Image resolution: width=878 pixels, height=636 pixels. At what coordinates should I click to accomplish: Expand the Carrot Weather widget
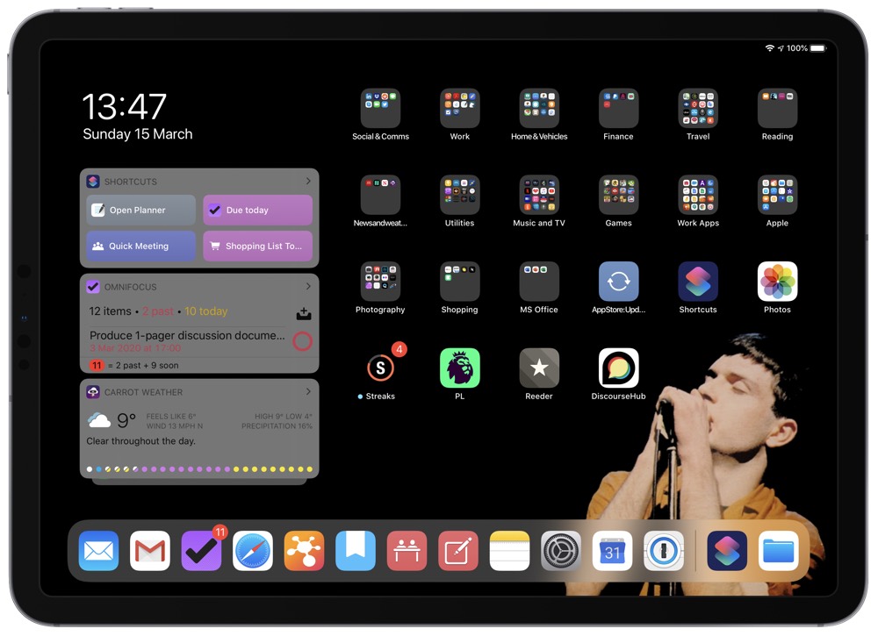(x=308, y=391)
